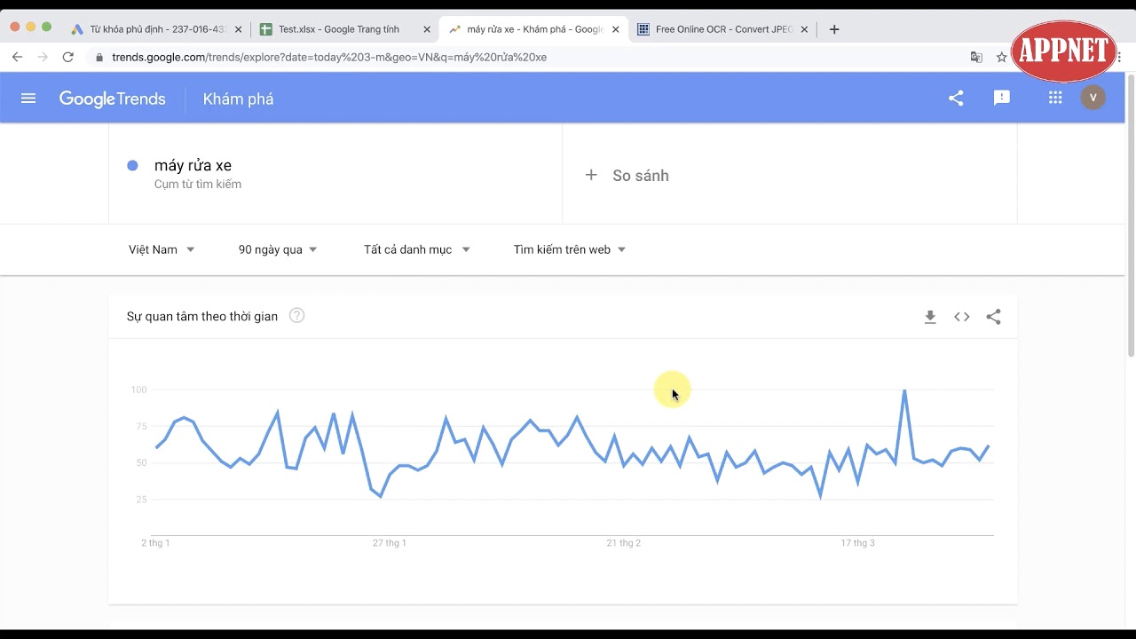Viewport: 1136px width, 639px height.
Task: Open help tooltip next to Sự quan tâm theo thời gian
Action: point(297,316)
